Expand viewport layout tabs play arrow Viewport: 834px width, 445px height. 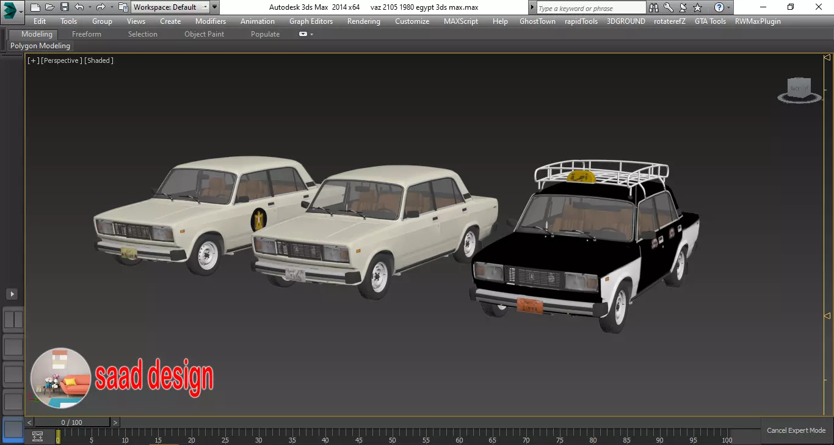[12, 294]
